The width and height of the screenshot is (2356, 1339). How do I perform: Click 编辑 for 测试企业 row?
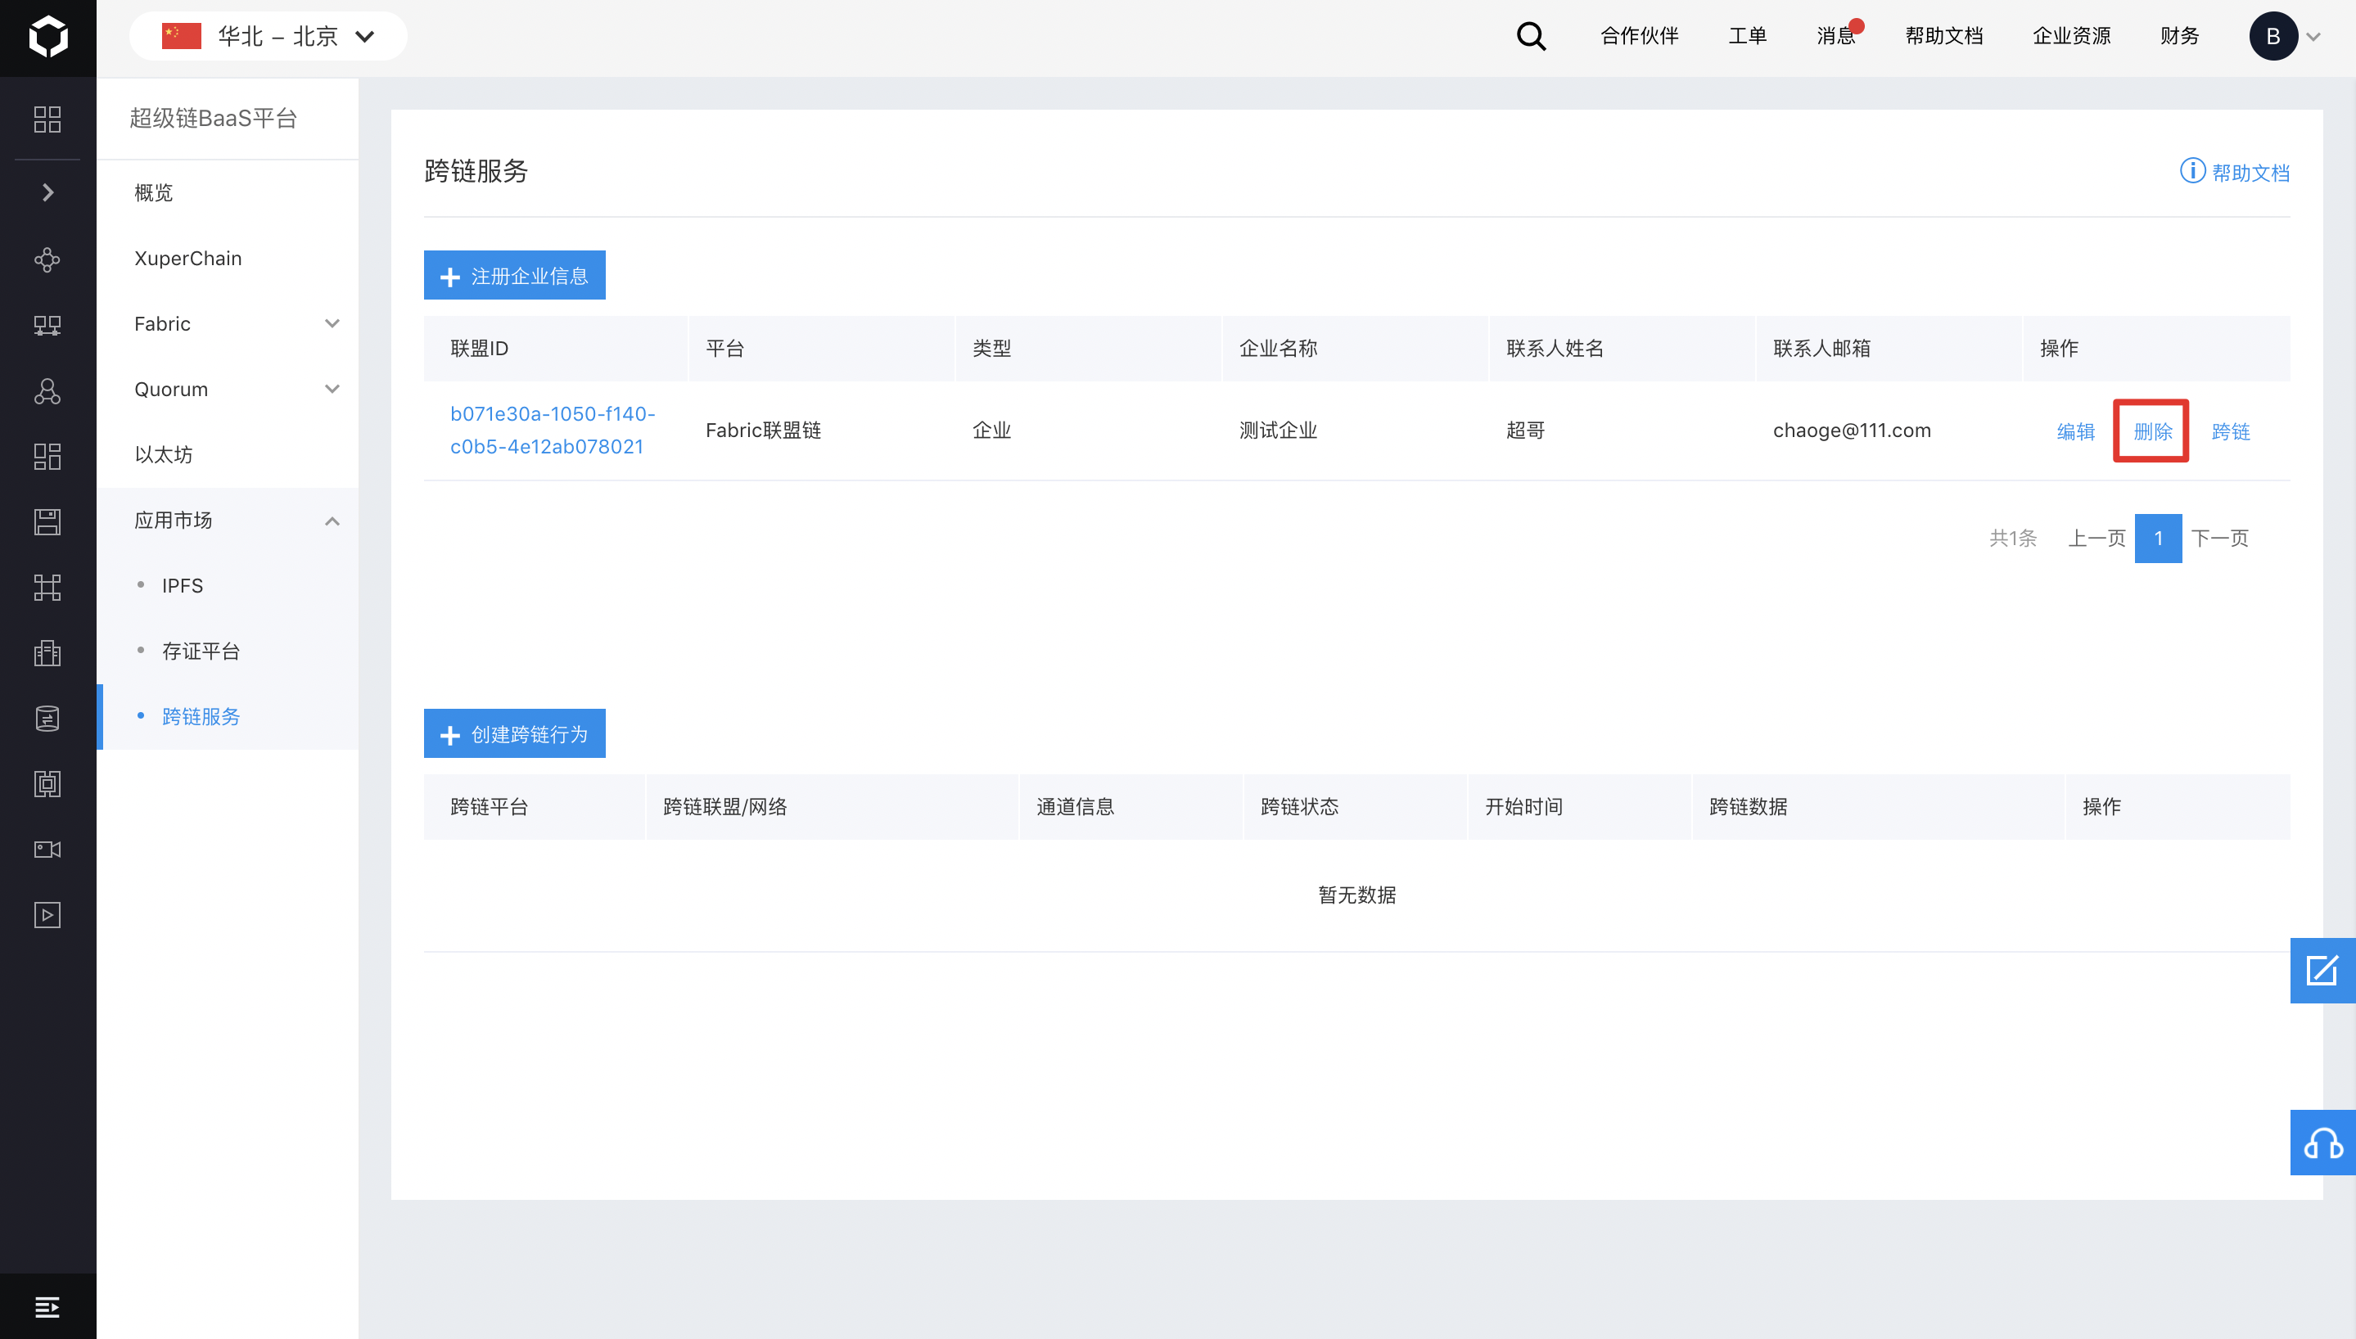tap(2075, 431)
